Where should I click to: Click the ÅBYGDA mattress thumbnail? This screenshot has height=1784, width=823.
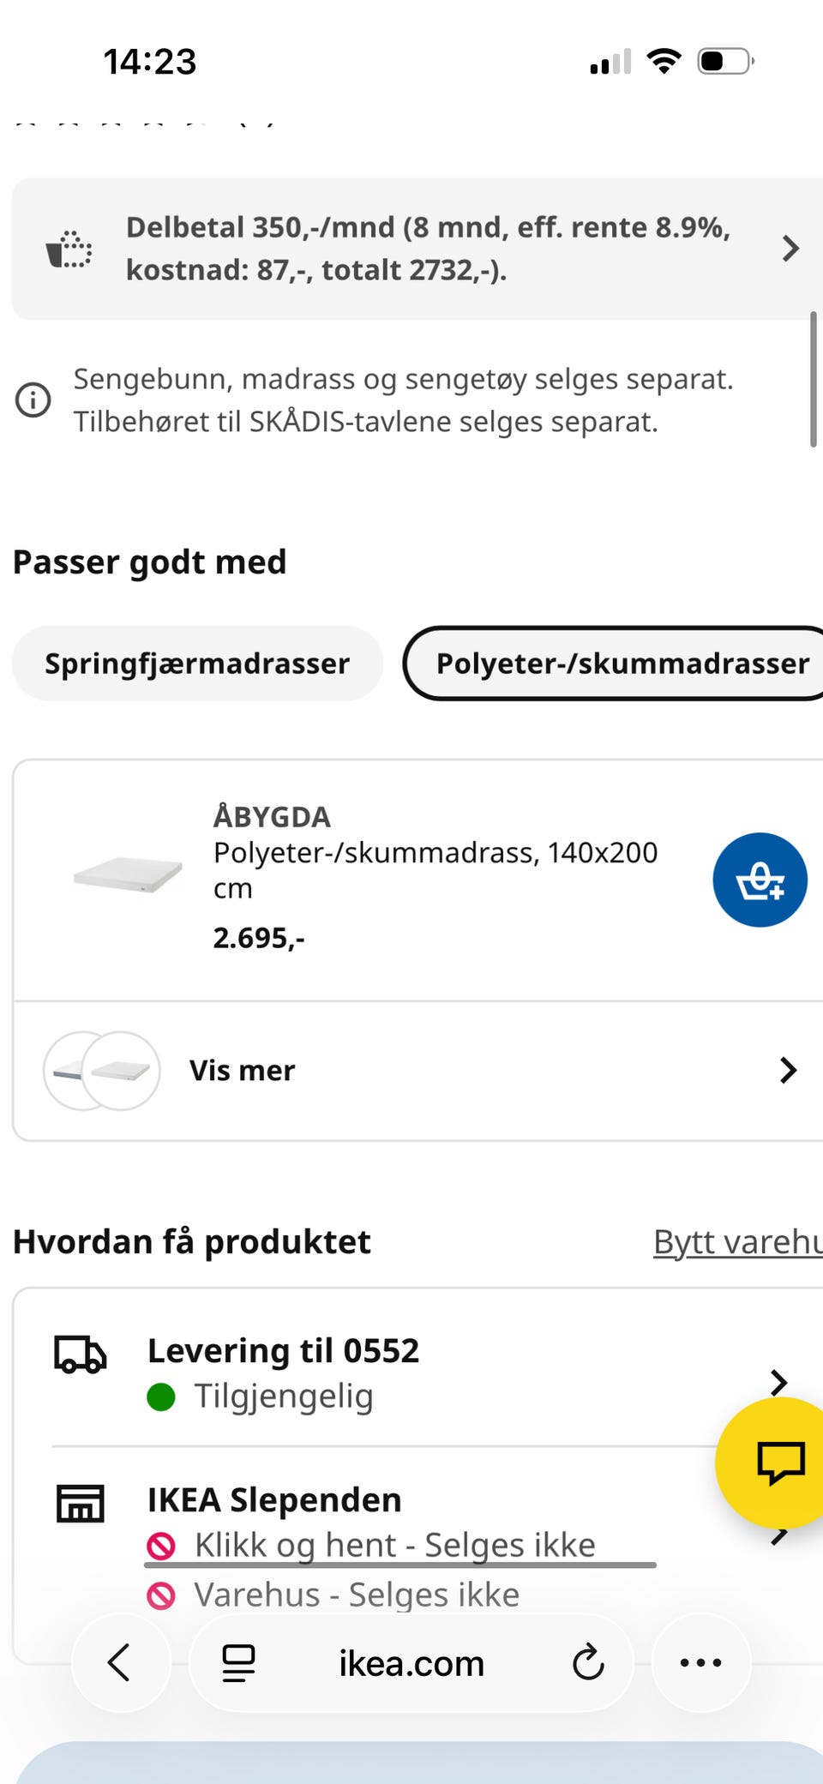point(128,875)
